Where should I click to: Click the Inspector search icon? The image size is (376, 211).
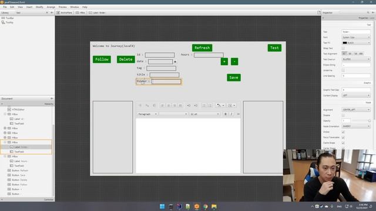(x=368, y=12)
